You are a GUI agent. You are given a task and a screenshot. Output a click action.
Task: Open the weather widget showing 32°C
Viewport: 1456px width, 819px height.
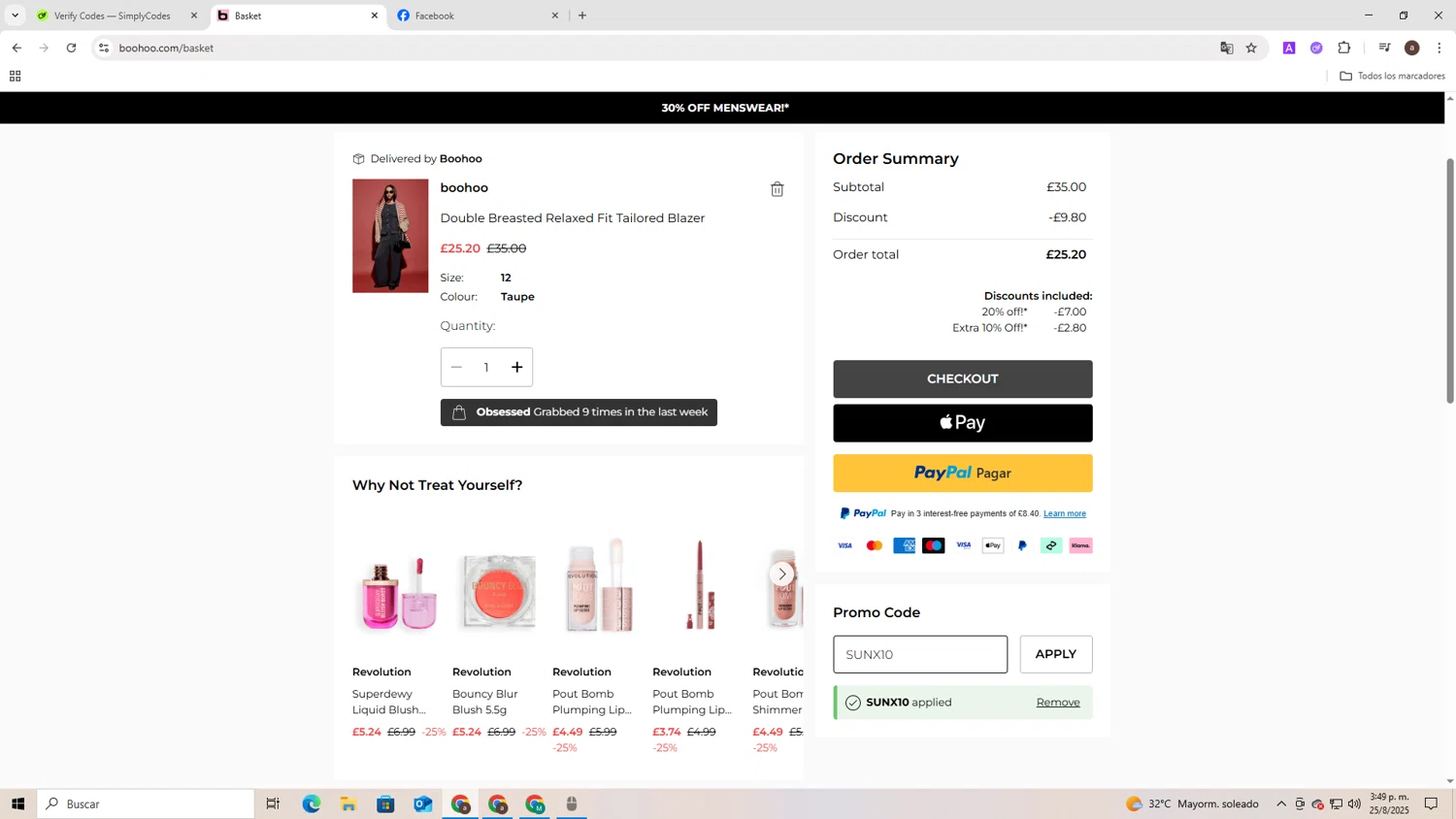click(1192, 803)
